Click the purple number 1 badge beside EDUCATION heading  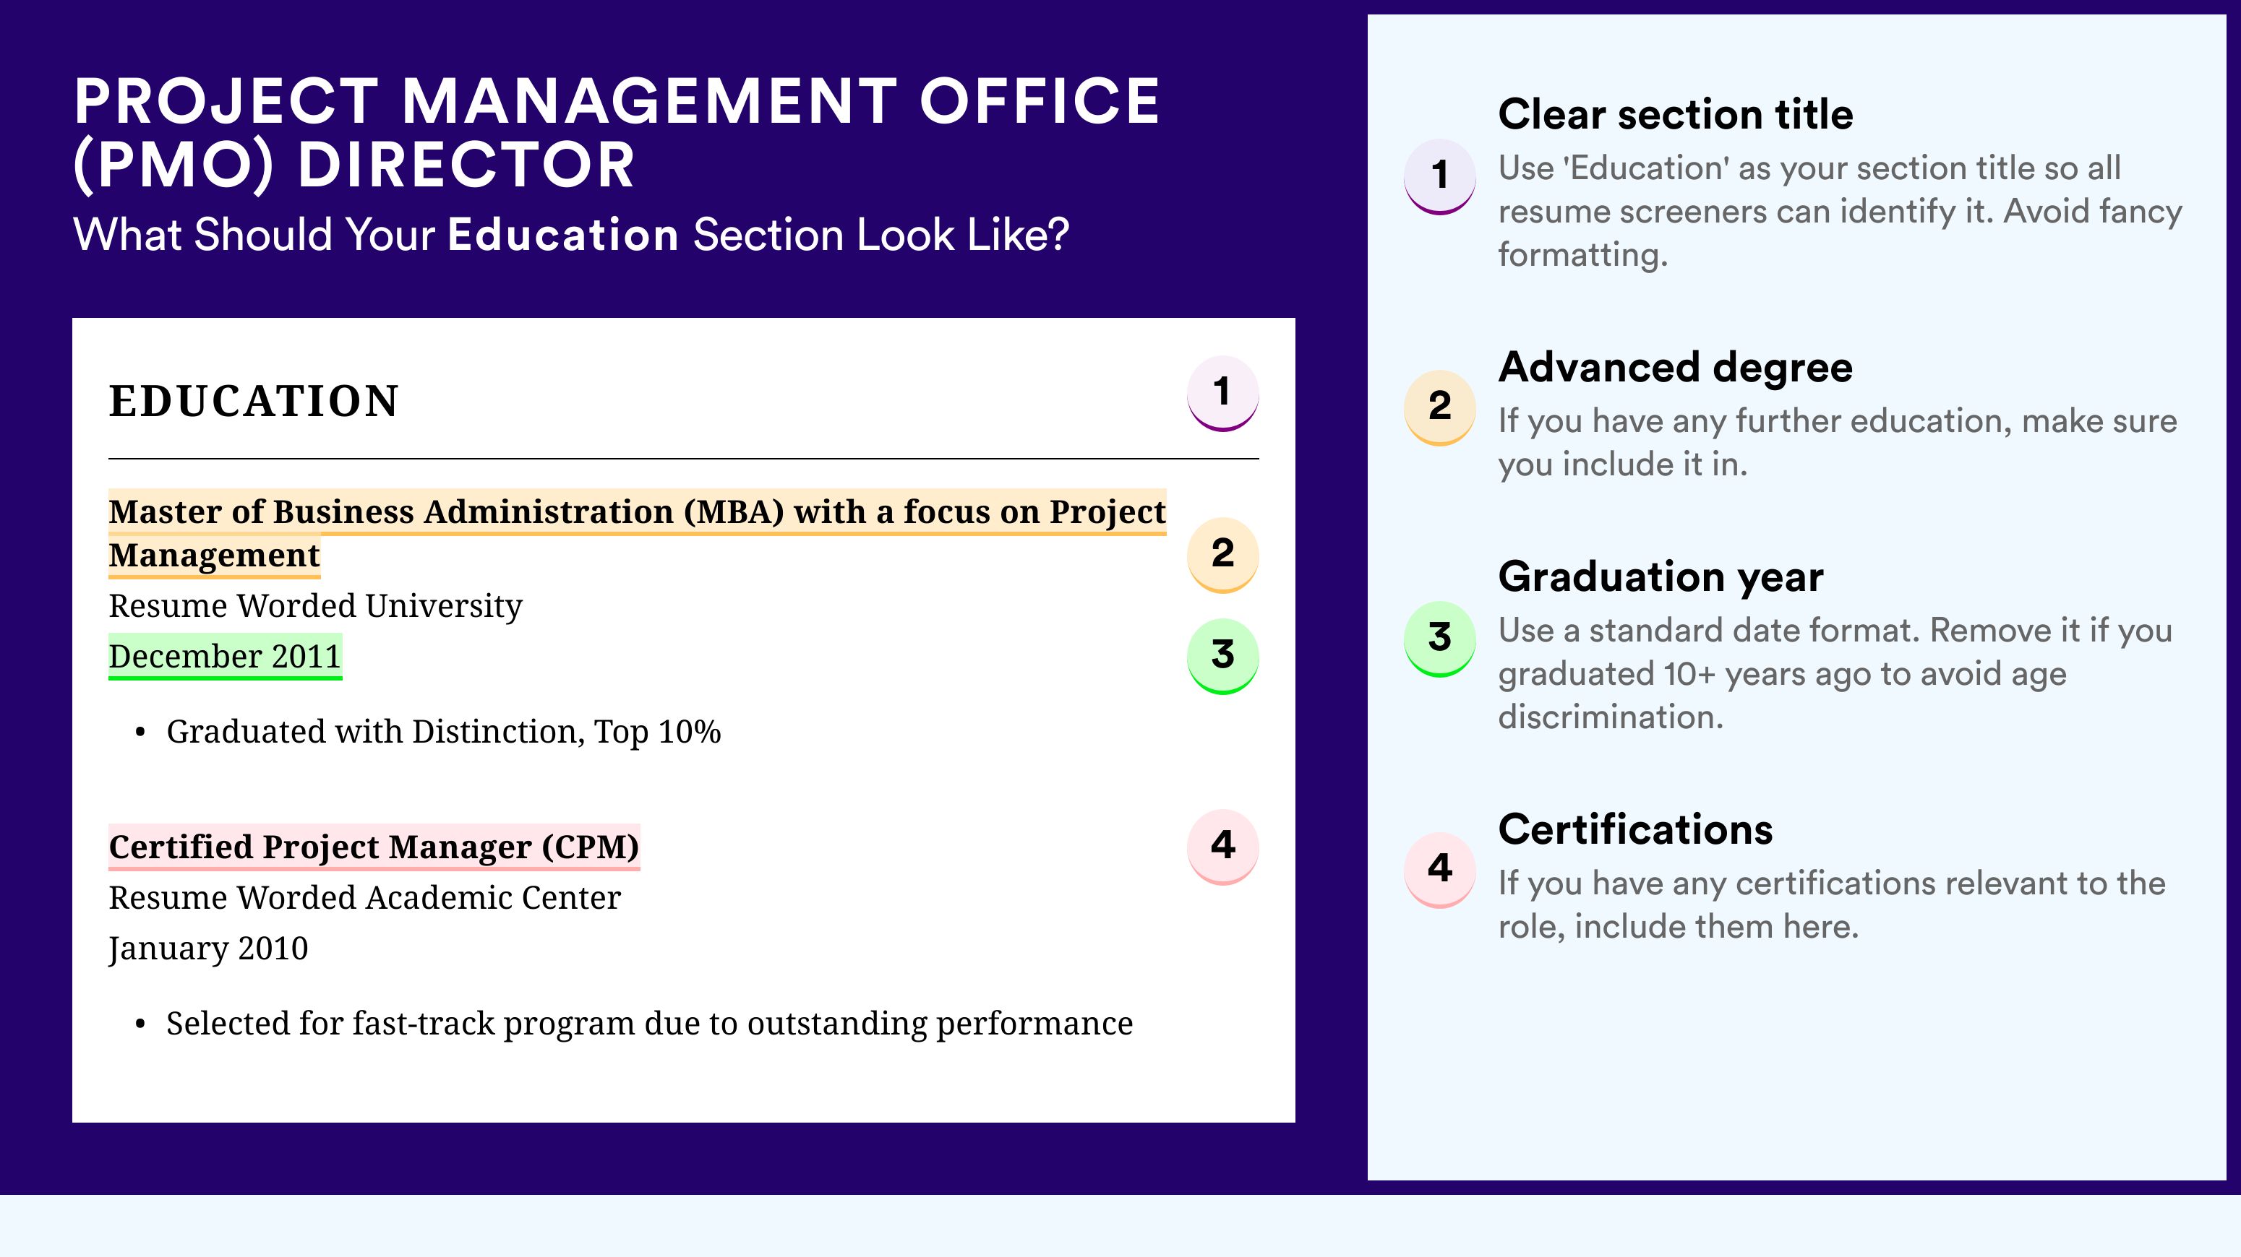point(1222,393)
